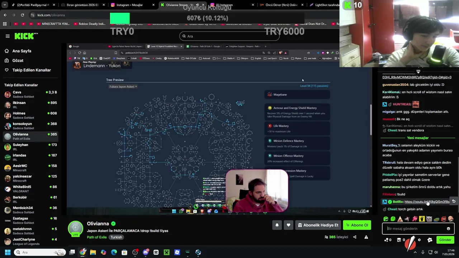459x258 pixels.
Task: Open Takip Edilen Kanallar menu
Action: click(x=32, y=70)
